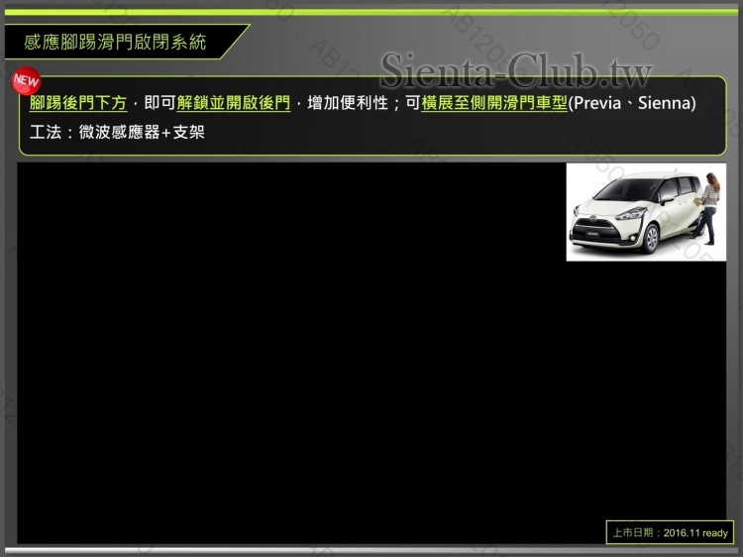The image size is (743, 557).
Task: Click the red NEW badge
Action: 26,80
